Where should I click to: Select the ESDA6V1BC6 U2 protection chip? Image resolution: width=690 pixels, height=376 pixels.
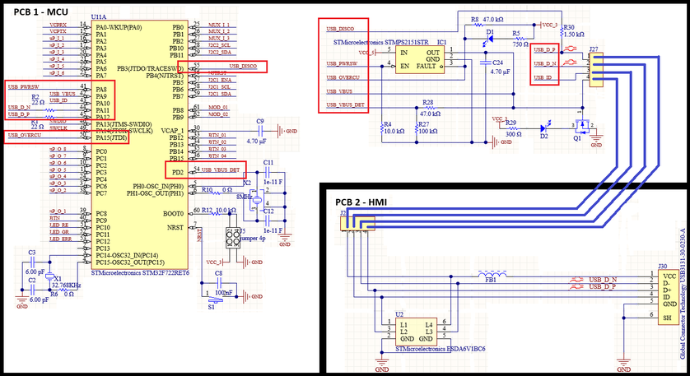417,332
